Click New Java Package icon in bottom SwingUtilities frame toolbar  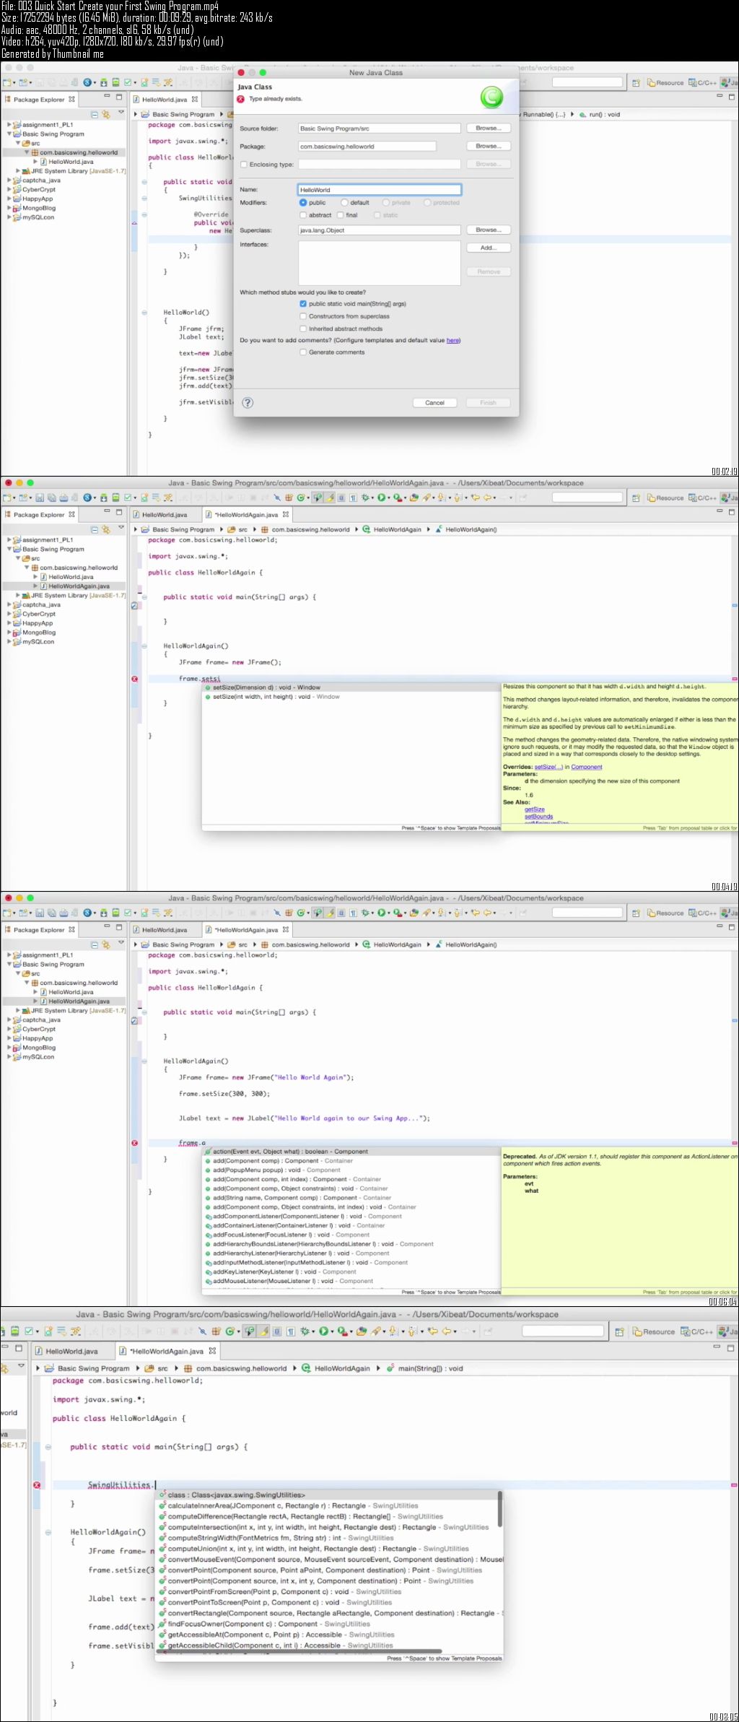click(x=216, y=1331)
